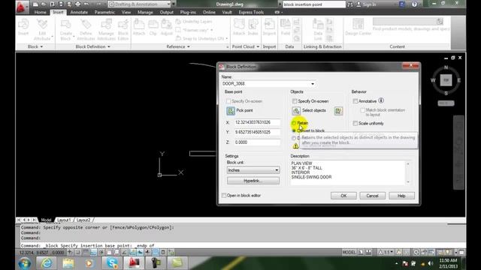The height and width of the screenshot is (270, 481).
Task: Select the Retain radio button
Action: [x=294, y=123]
